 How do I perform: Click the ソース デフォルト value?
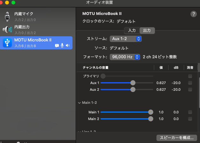tap(119, 48)
